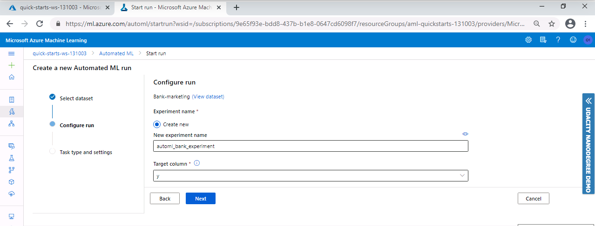Open Designer from the sidebar

click(x=12, y=123)
